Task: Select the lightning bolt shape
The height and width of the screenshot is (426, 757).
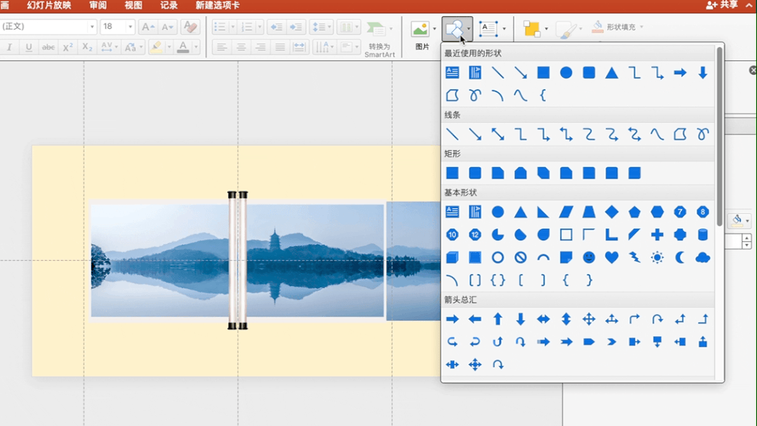Action: coord(634,258)
